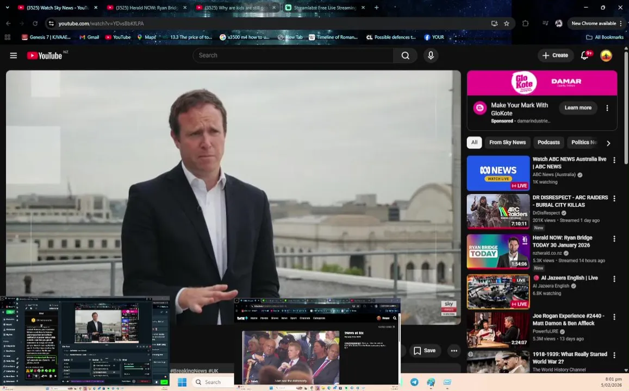This screenshot has width=629, height=391.
Task: Click the Windows taskbar search box
Action: click(x=213, y=382)
